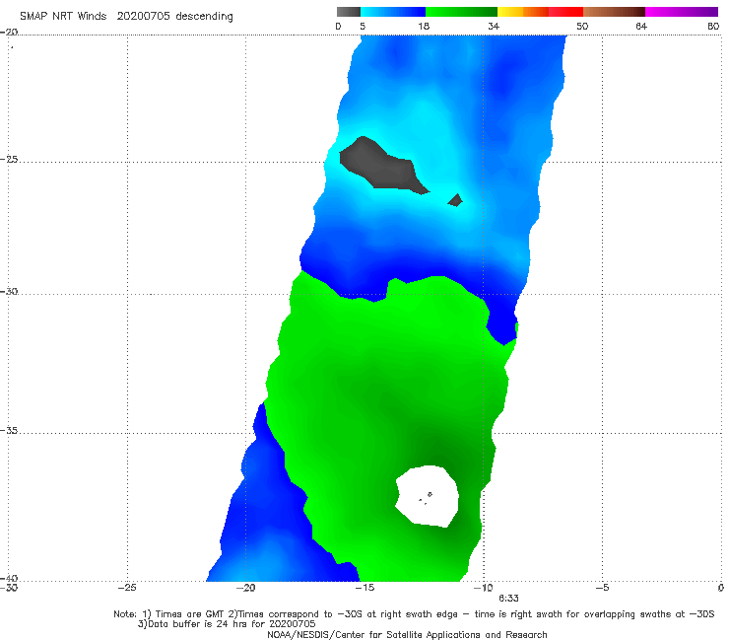
Task: Click the yellow-orange segment of the color bar
Action: 523,12
